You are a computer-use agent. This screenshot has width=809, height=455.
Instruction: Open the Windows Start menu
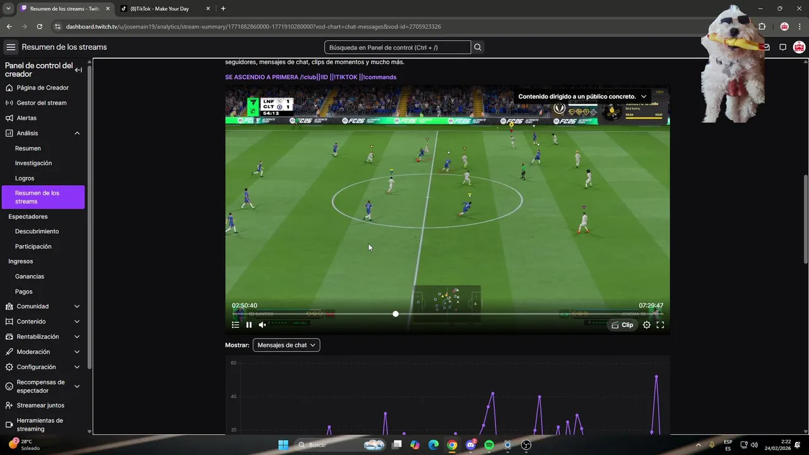(x=283, y=445)
